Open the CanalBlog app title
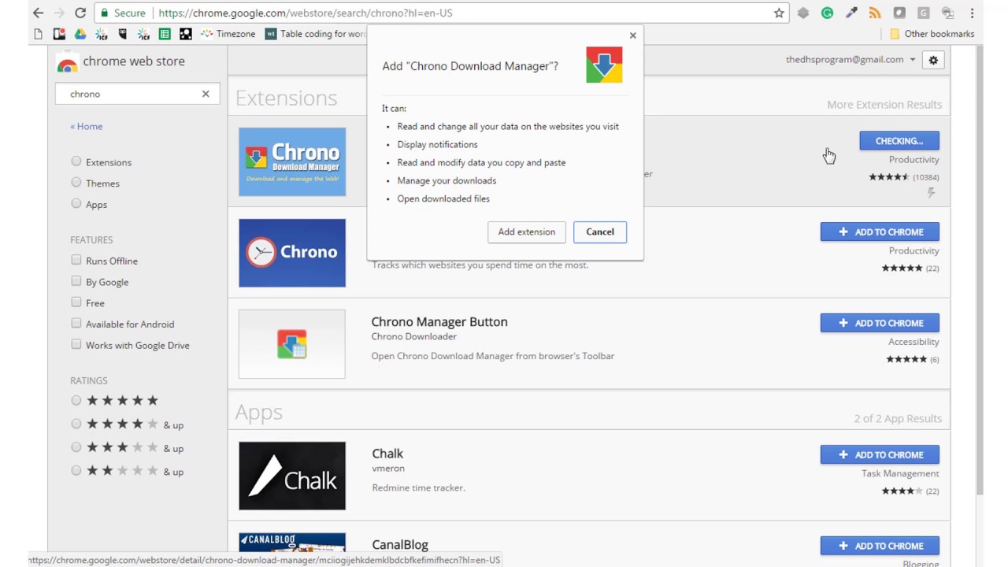1008x567 pixels. tap(400, 544)
